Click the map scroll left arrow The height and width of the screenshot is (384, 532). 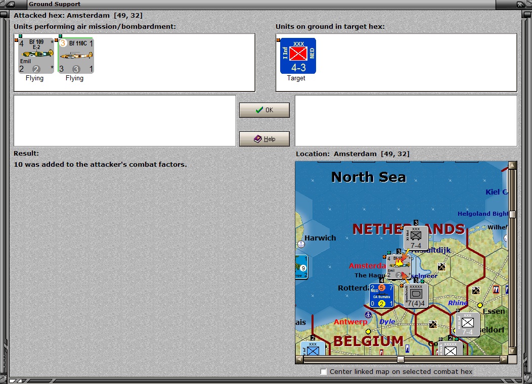(299, 359)
